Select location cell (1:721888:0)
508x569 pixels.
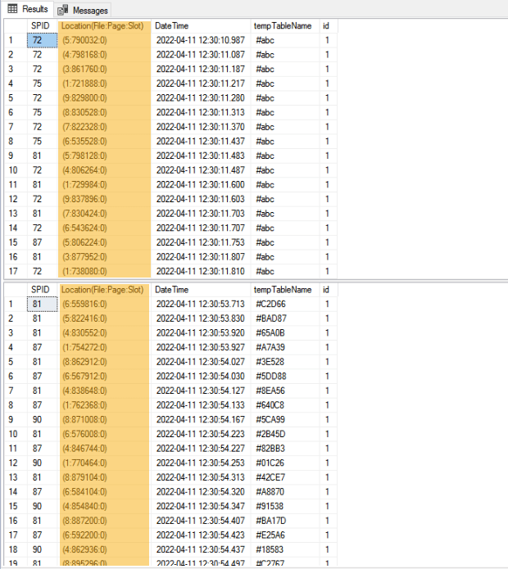coord(104,84)
